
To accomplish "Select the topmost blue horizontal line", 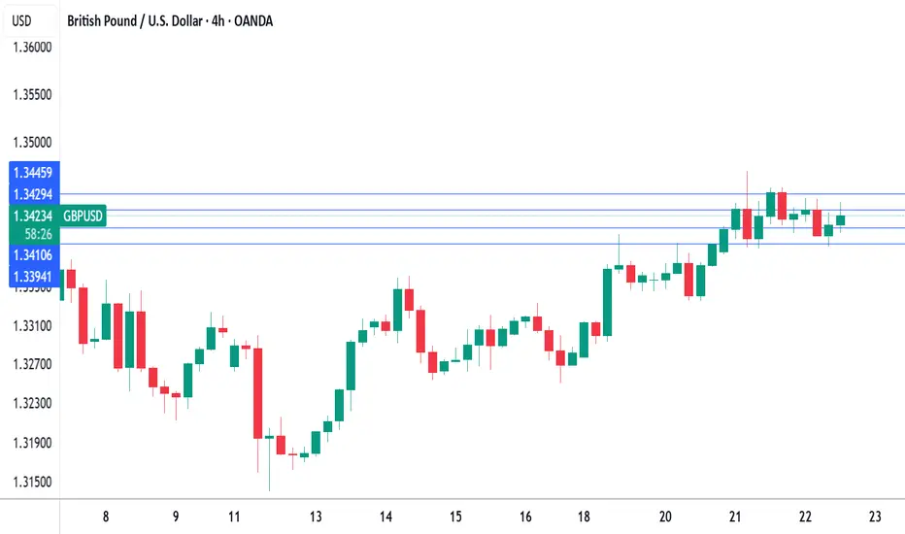I will pyautogui.click(x=482, y=194).
